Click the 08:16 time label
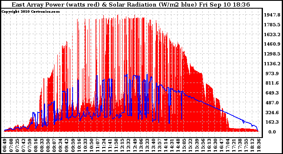283x154 pixels. pyautogui.click(x=35, y=145)
